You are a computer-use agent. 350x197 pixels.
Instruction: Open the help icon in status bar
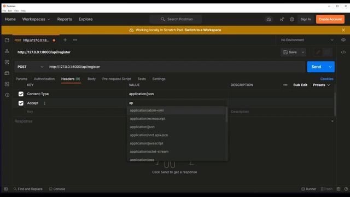(346, 189)
